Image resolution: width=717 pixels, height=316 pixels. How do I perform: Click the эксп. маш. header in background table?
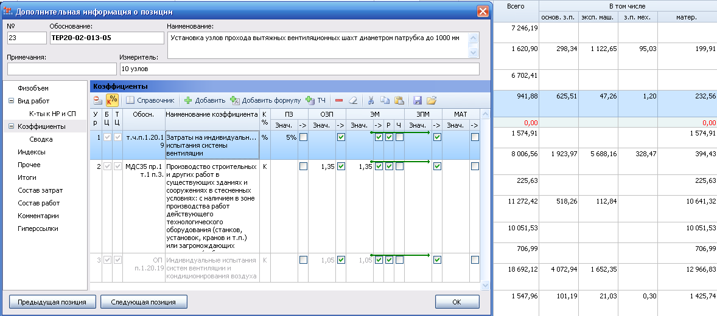[598, 18]
